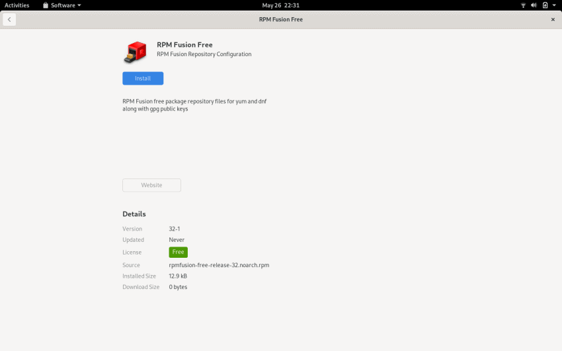Click the RPM Fusion Free app title
The image size is (562, 351).
[184, 45]
